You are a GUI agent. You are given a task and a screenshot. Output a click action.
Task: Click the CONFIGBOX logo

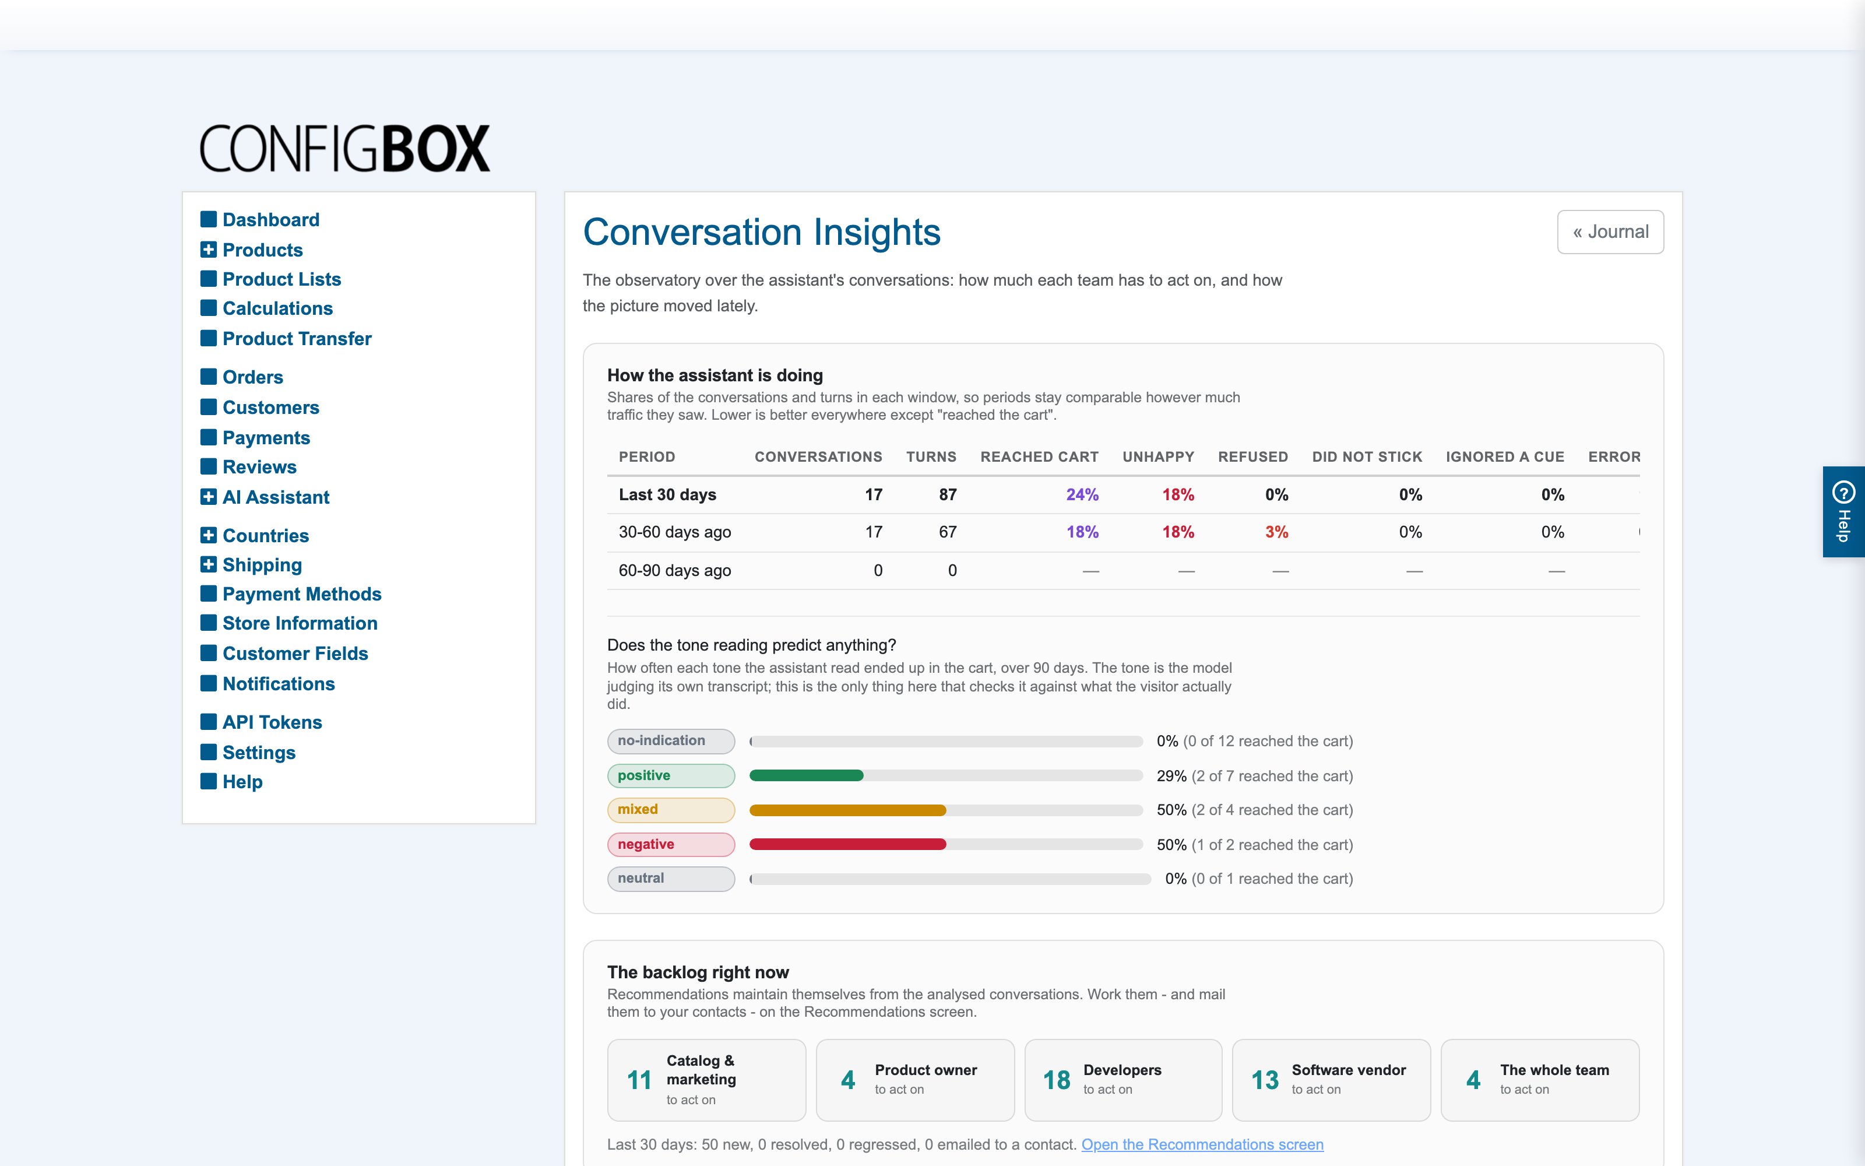tap(344, 148)
